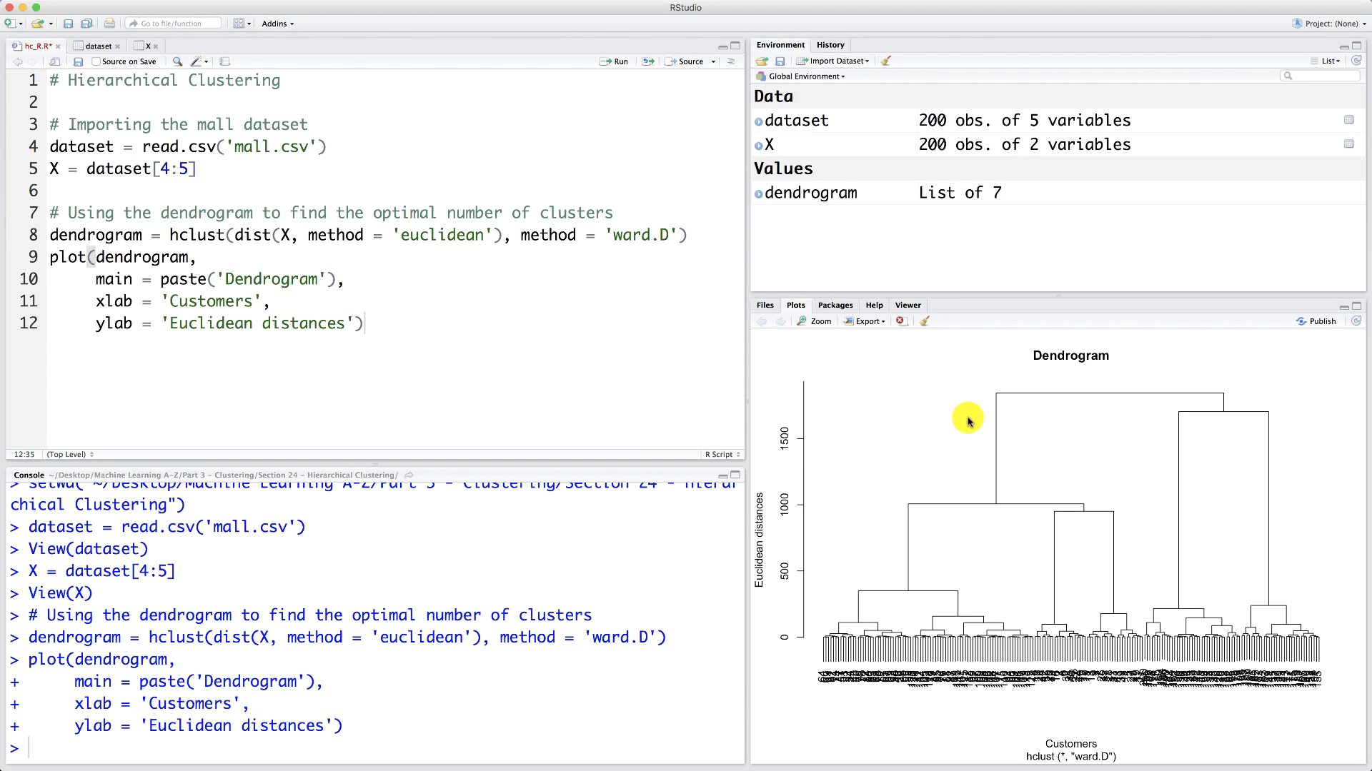The image size is (1372, 771).
Task: Open the Project: (None) dropdown
Action: click(1329, 24)
